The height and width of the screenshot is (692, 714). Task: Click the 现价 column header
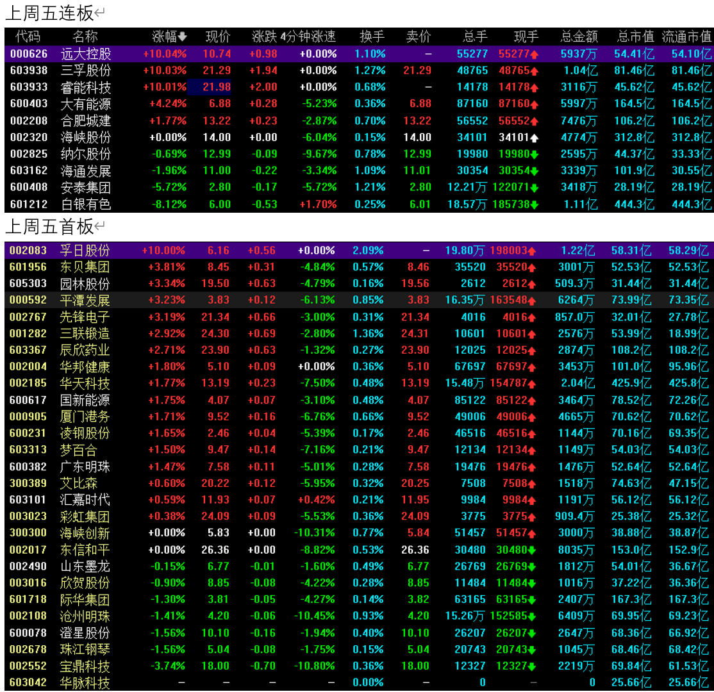[x=218, y=37]
